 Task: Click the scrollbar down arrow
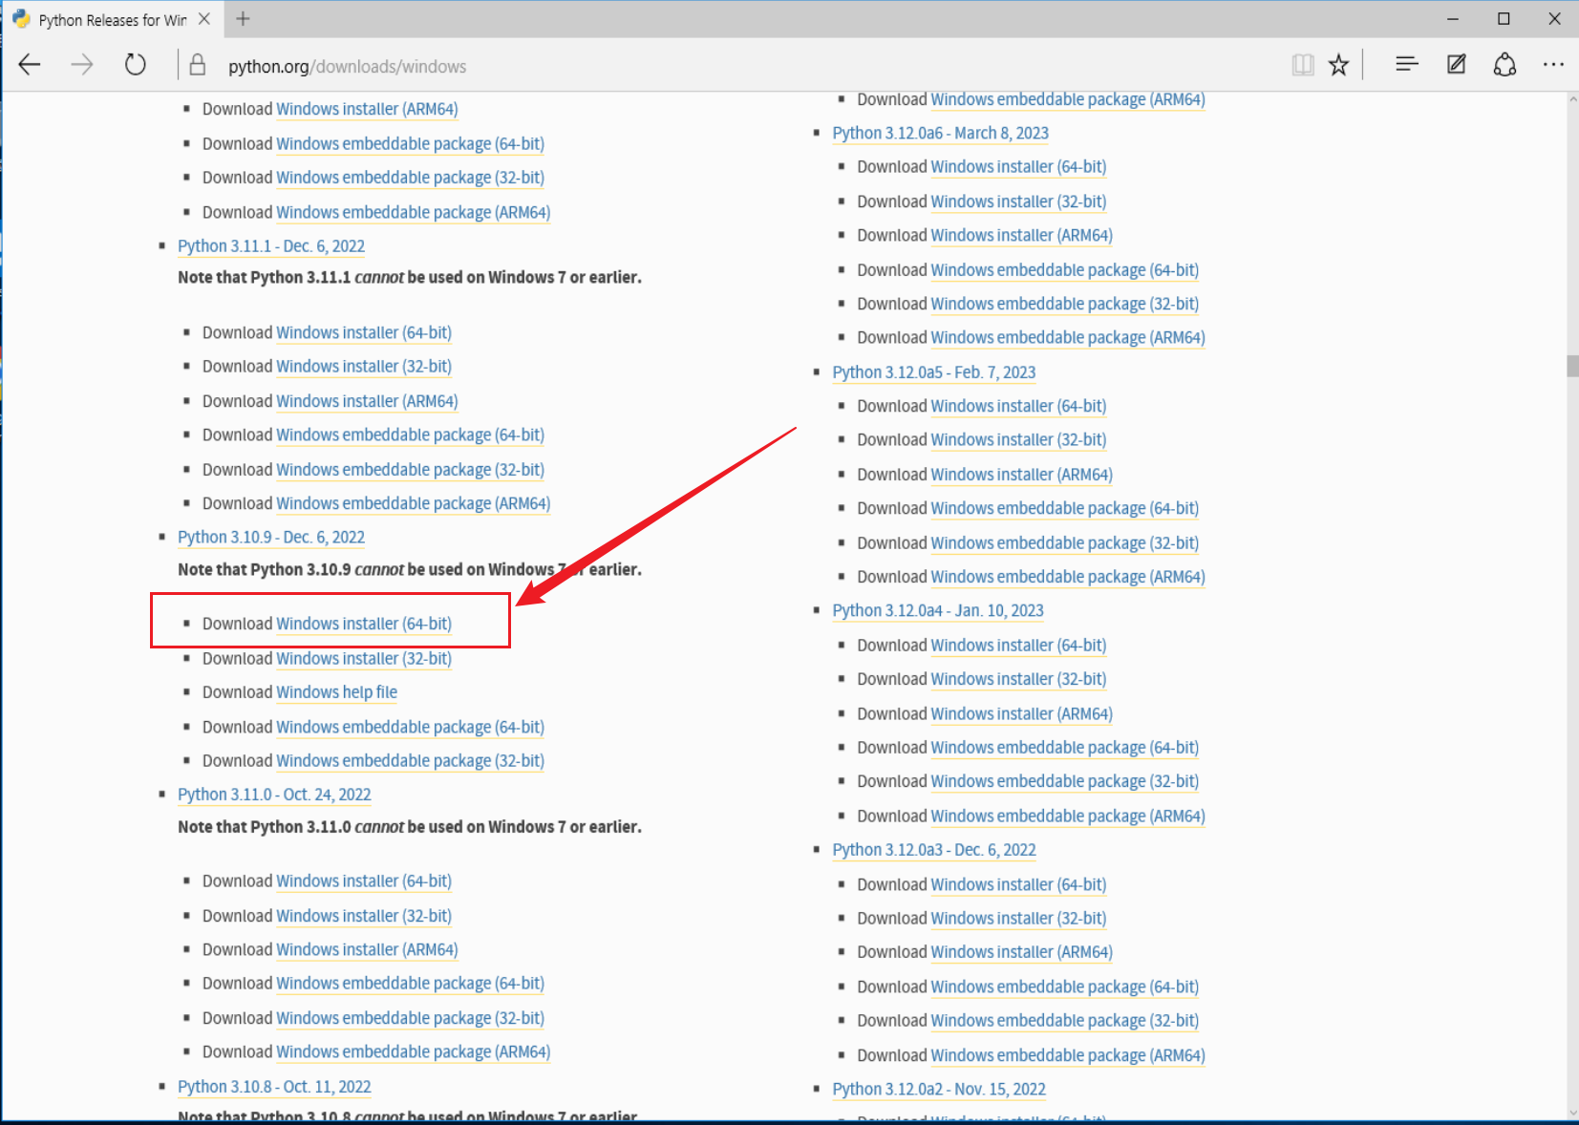tap(1572, 1113)
